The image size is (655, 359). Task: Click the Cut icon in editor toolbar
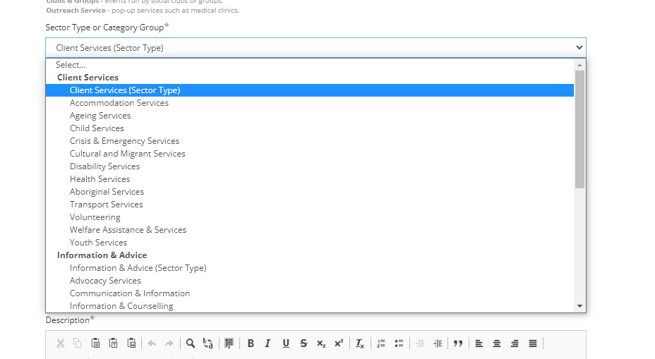click(x=61, y=343)
